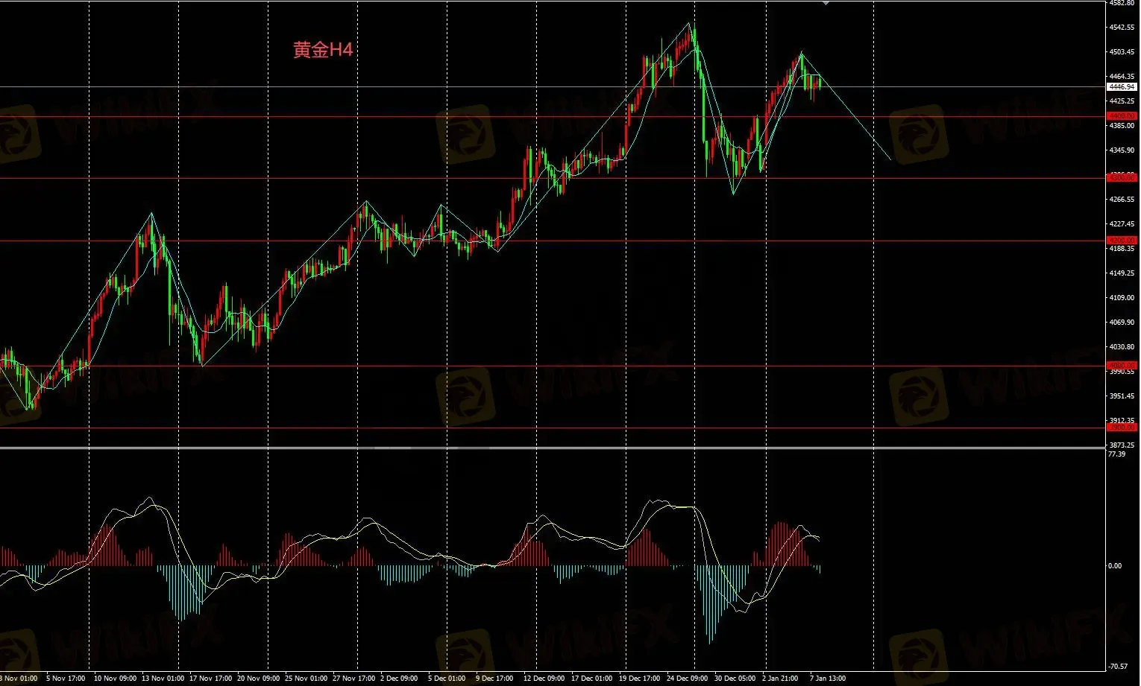The image size is (1141, 686).
Task: Click the 4069.90 price axis value
Action: point(1122,323)
